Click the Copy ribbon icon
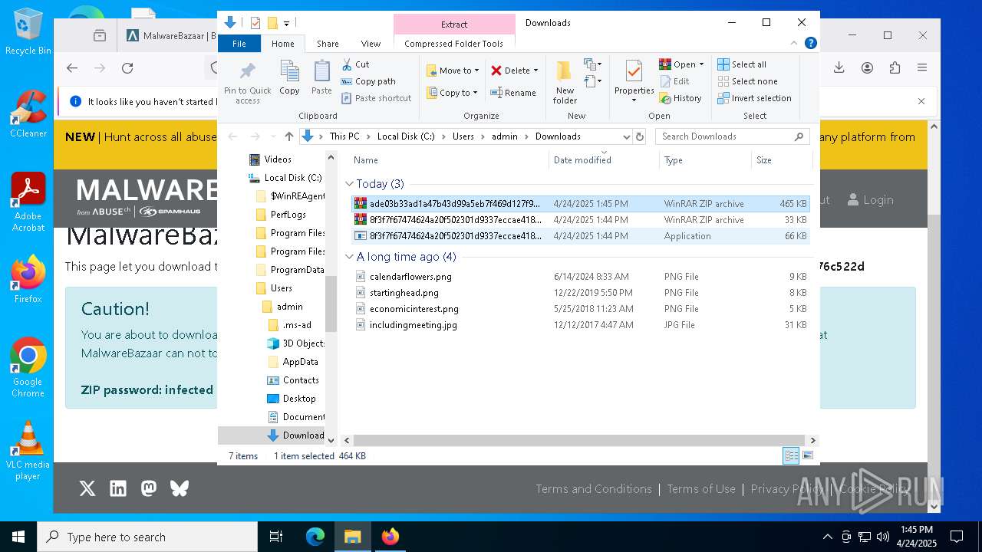Image resolution: width=982 pixels, height=552 pixels. [289, 78]
